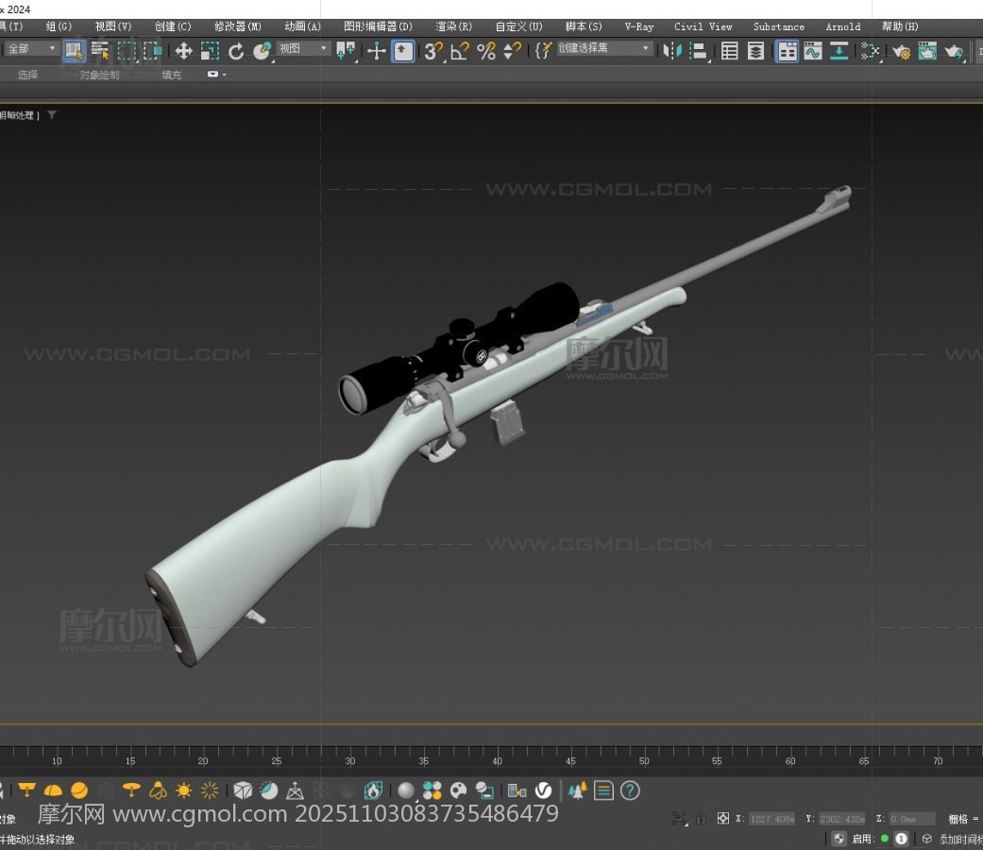The width and height of the screenshot is (983, 850).
Task: Open the 创建选择集 named selection dropdown
Action: click(604, 49)
